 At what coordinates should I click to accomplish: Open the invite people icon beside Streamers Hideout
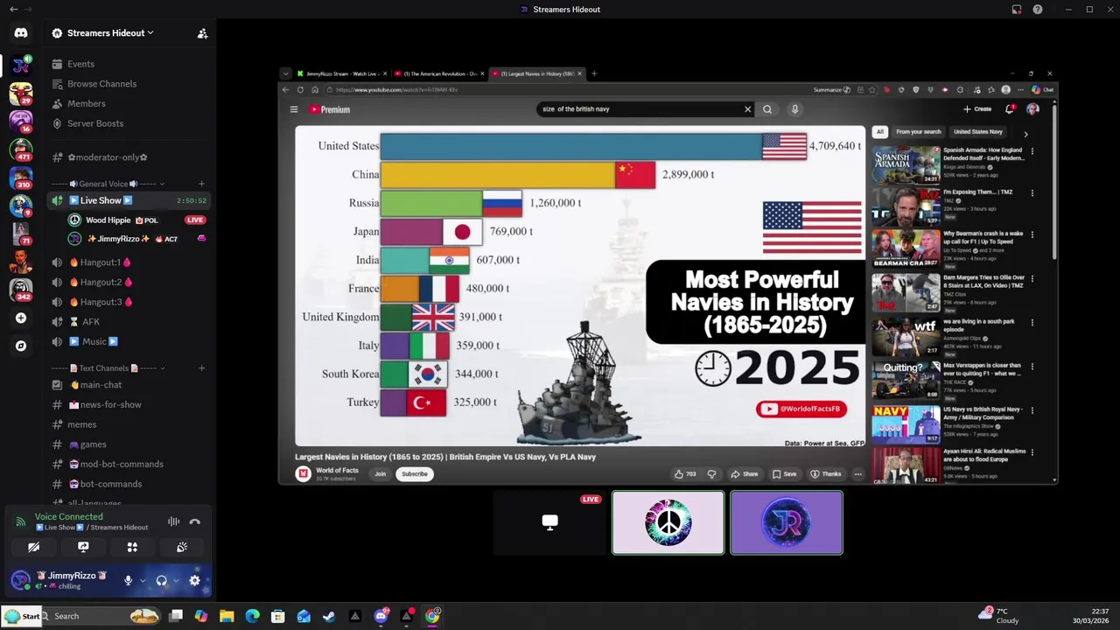[x=202, y=33]
